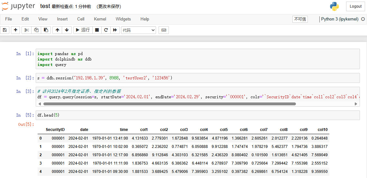This screenshot has height=178, width=367.
Task: Open the Cell menu
Action: [81, 19]
